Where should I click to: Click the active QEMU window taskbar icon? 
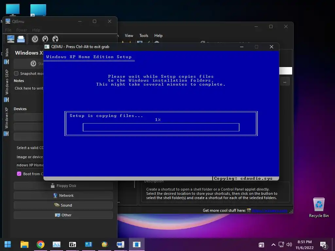(137, 244)
